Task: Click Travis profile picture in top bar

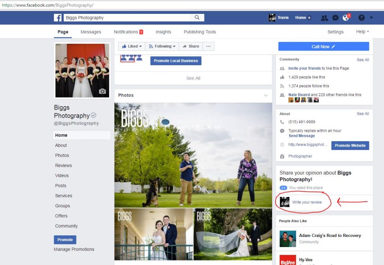Action: pyautogui.click(x=272, y=18)
